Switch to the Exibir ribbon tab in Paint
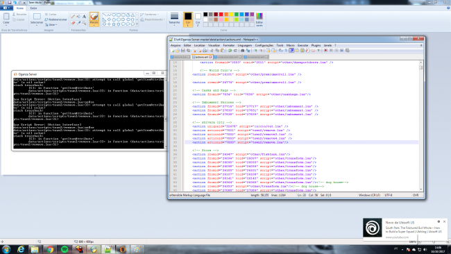The height and width of the screenshot is (254, 451). [x=34, y=8]
